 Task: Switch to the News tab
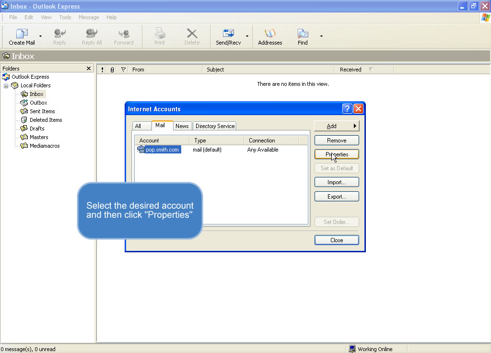click(x=182, y=126)
